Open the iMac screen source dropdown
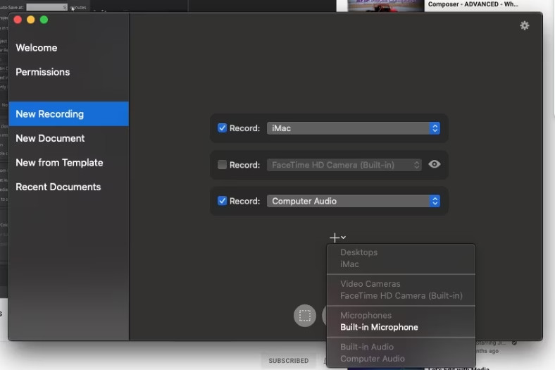 354,128
